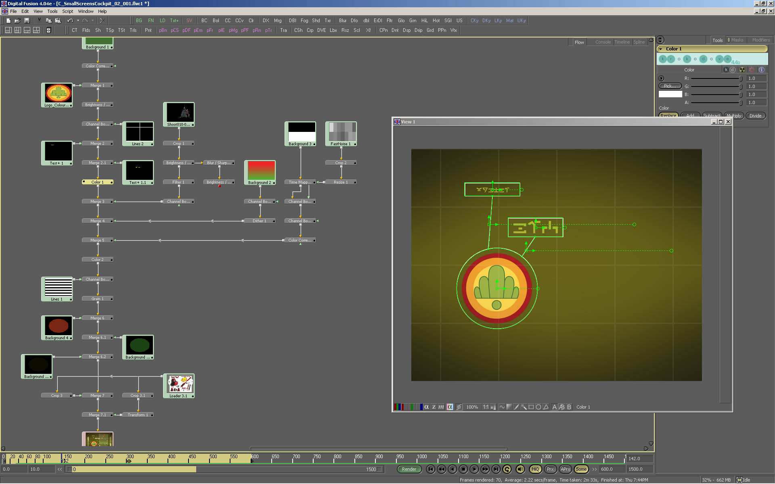Click the Undo arrow icon
Viewport: 775px width, 484px height.
click(x=70, y=21)
